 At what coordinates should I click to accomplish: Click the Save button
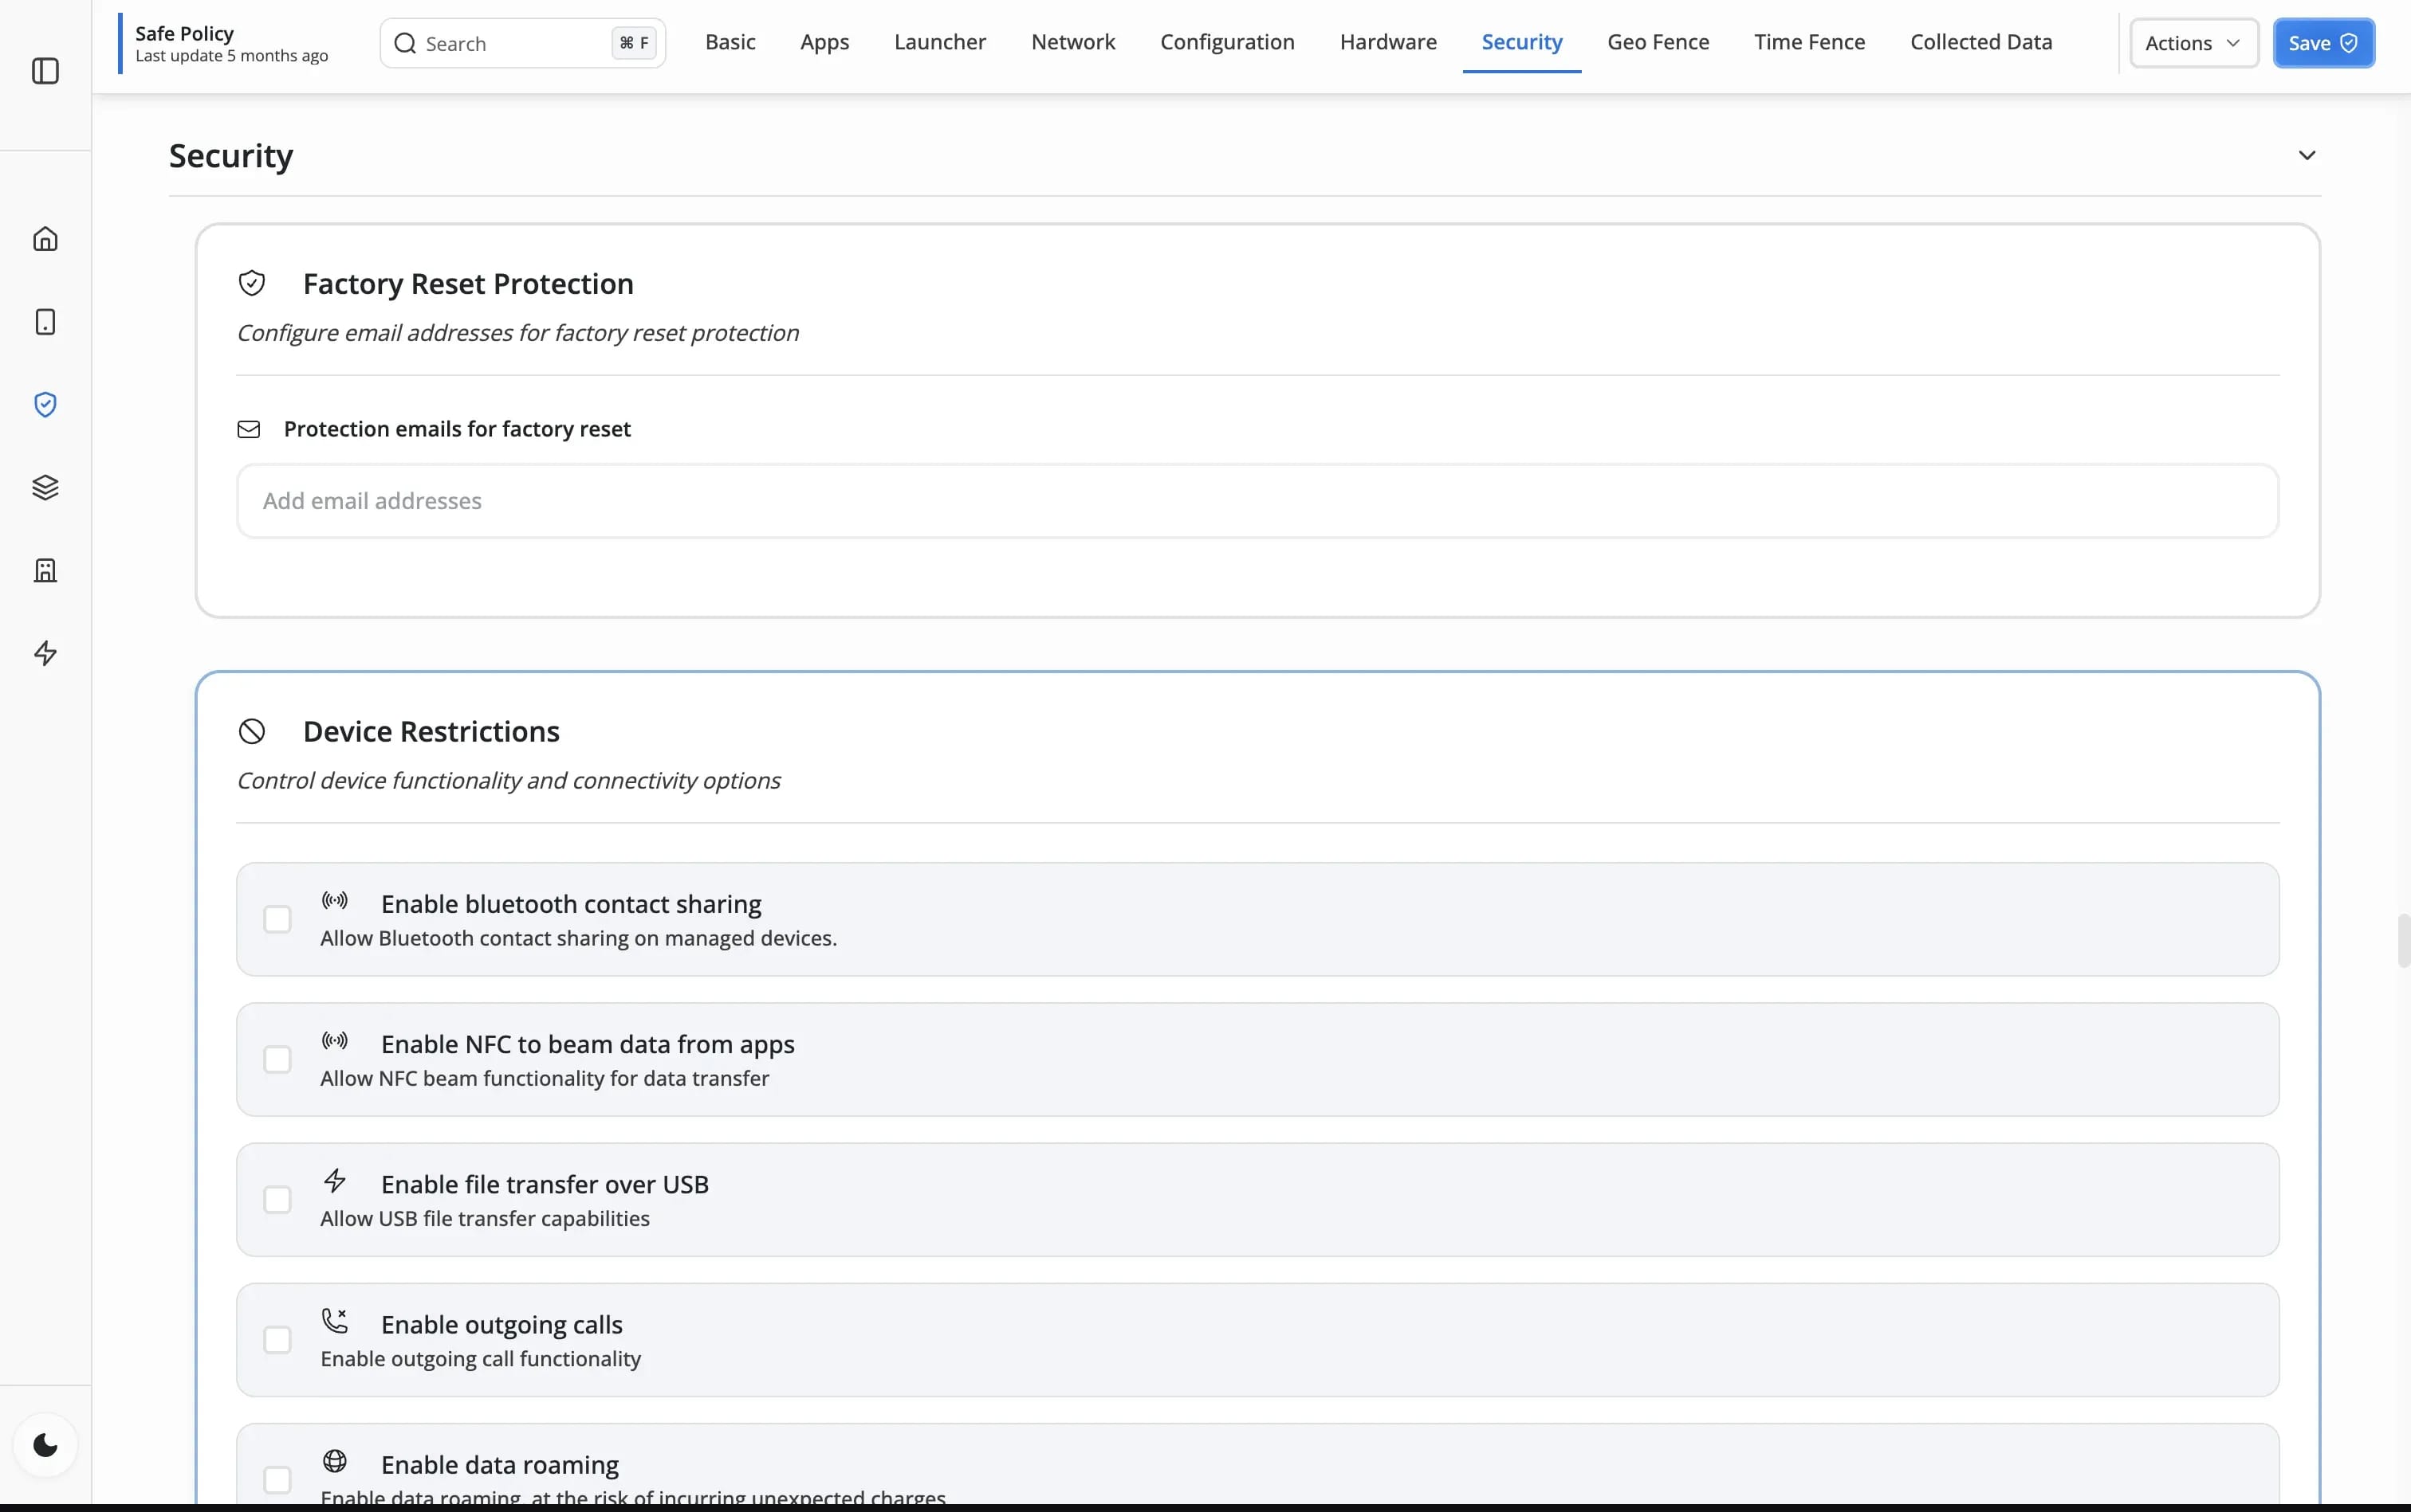pyautogui.click(x=2322, y=43)
